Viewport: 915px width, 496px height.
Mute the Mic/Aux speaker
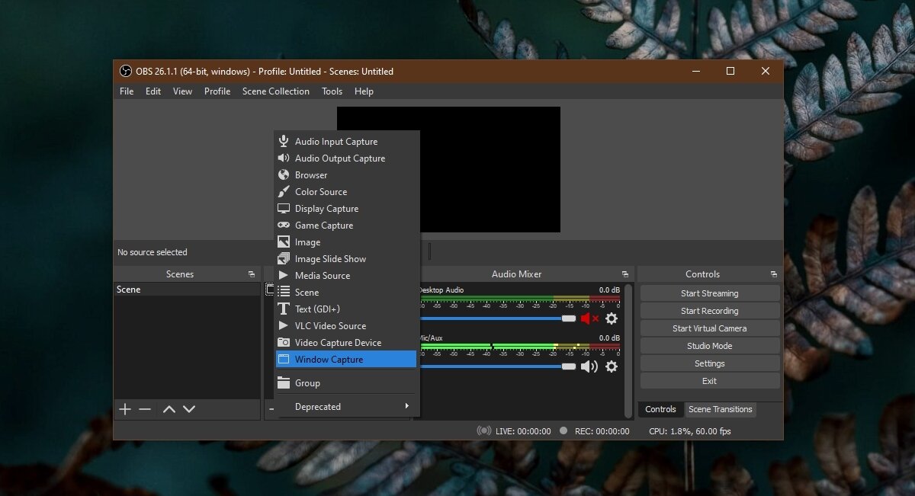589,366
